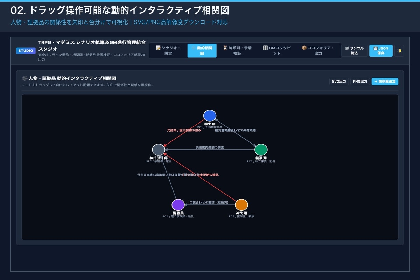420x280 pixels.
Task: Export diagram via PNG出力
Action: [x=360, y=82]
